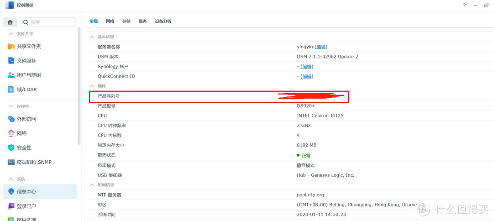Select the 8192 MB memory value
The width and height of the screenshot is (493, 221).
(x=307, y=145)
